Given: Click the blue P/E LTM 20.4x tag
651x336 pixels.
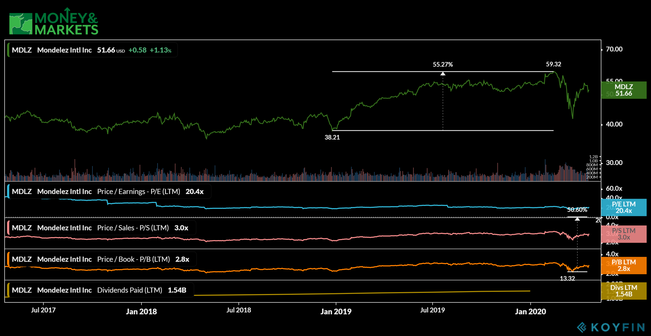Looking at the screenshot, I should (624, 207).
